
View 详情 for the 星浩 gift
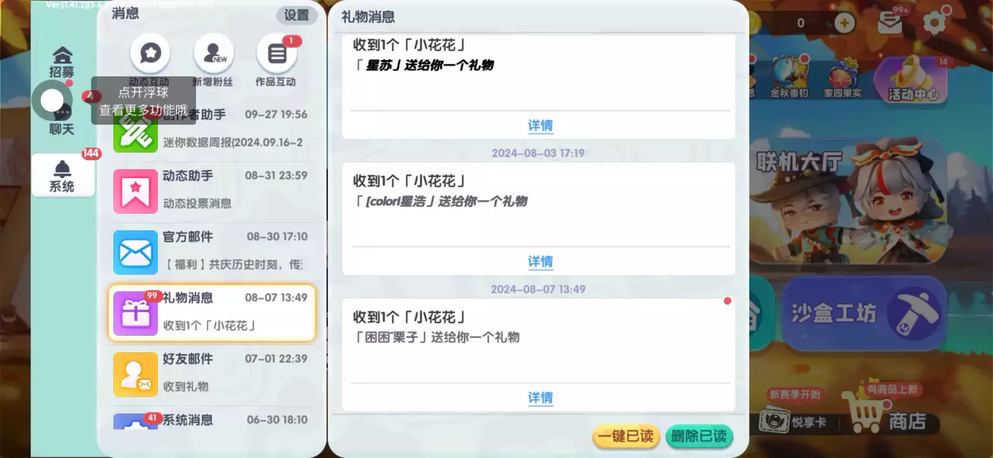click(x=540, y=261)
